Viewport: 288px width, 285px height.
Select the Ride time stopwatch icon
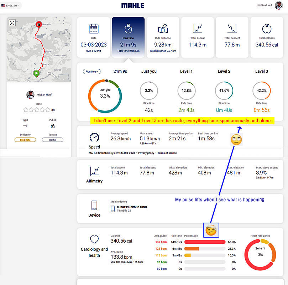tap(128, 29)
